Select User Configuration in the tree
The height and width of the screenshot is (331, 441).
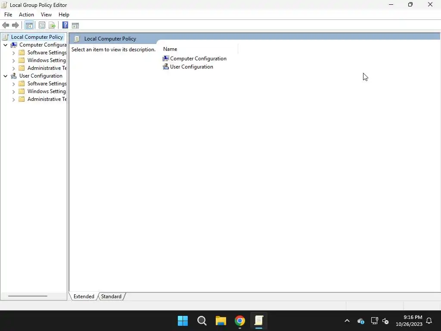coord(41,76)
